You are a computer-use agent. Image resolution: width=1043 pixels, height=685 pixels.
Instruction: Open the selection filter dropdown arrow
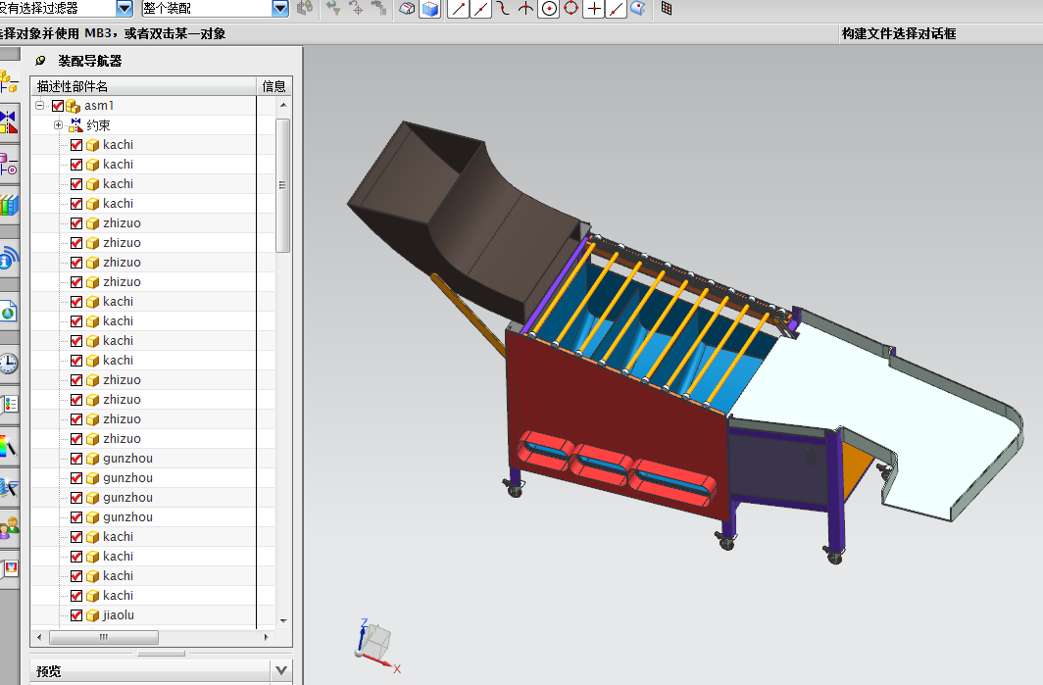(124, 9)
